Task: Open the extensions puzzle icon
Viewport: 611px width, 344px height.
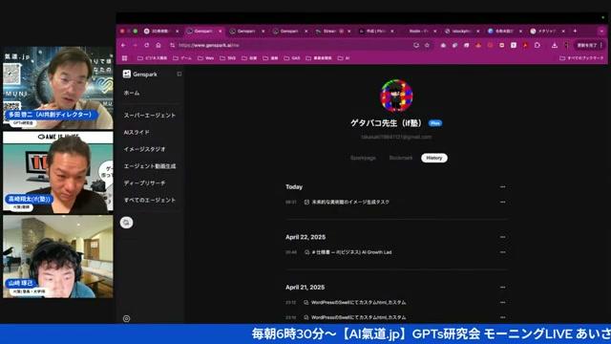Action: 537,45
